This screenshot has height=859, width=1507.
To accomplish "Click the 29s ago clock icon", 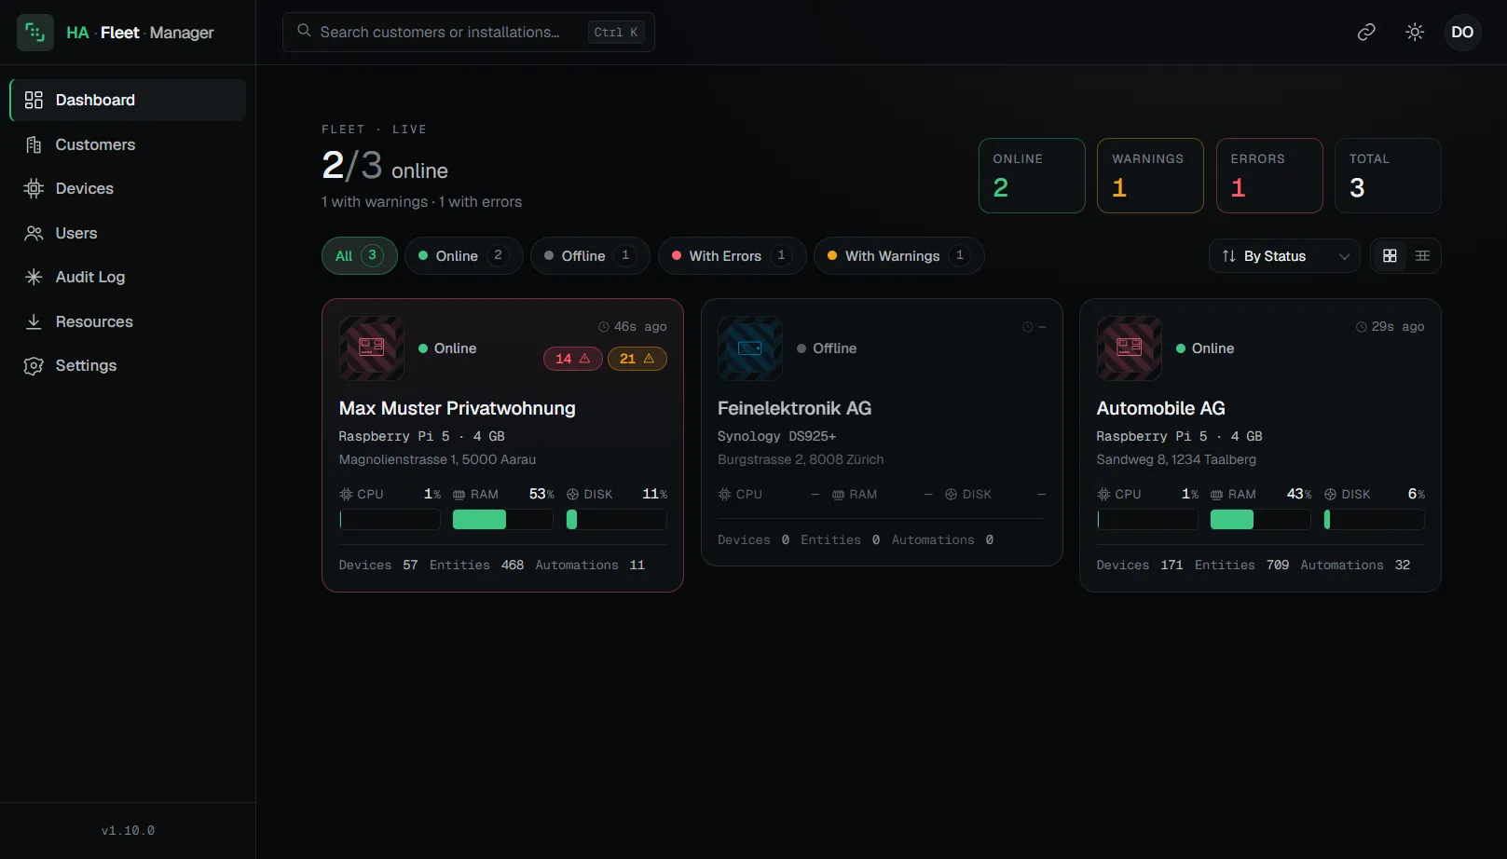I will pos(1362,327).
